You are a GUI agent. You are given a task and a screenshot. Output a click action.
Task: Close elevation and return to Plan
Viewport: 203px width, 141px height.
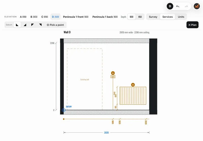(192, 25)
